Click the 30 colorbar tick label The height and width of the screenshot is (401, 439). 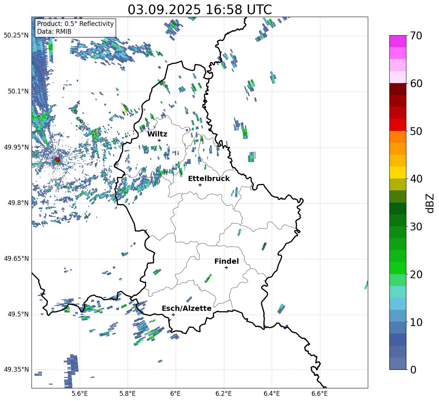(416, 227)
